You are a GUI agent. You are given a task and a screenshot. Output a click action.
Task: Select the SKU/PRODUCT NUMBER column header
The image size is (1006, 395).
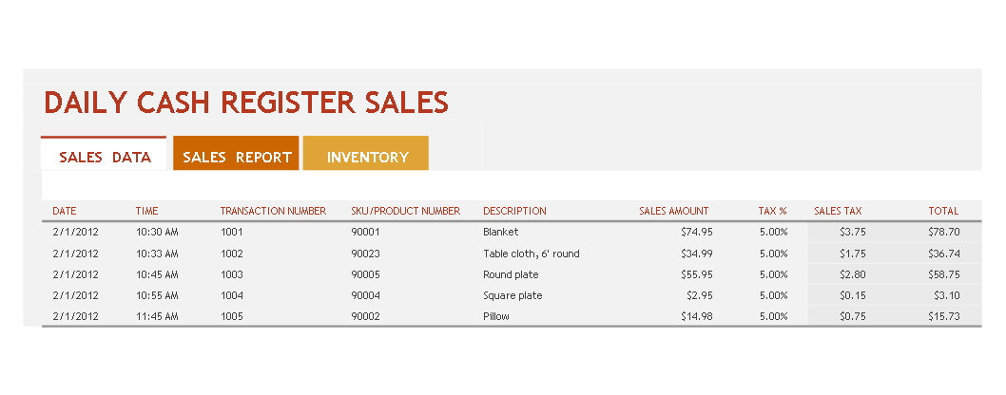pyautogui.click(x=405, y=211)
